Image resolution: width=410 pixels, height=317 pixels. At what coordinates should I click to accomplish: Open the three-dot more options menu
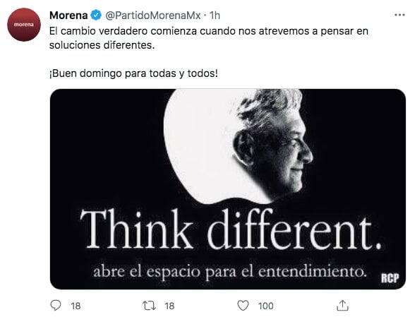coord(399,15)
